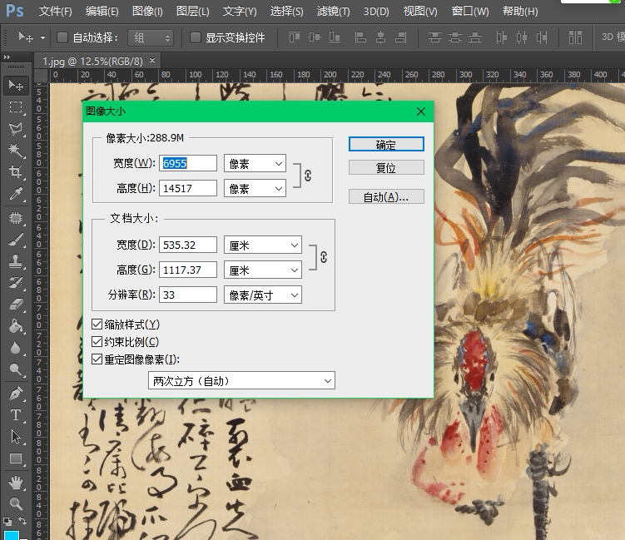Image resolution: width=625 pixels, height=540 pixels.
Task: Open pixel height unit dropdown
Action: pos(255,188)
